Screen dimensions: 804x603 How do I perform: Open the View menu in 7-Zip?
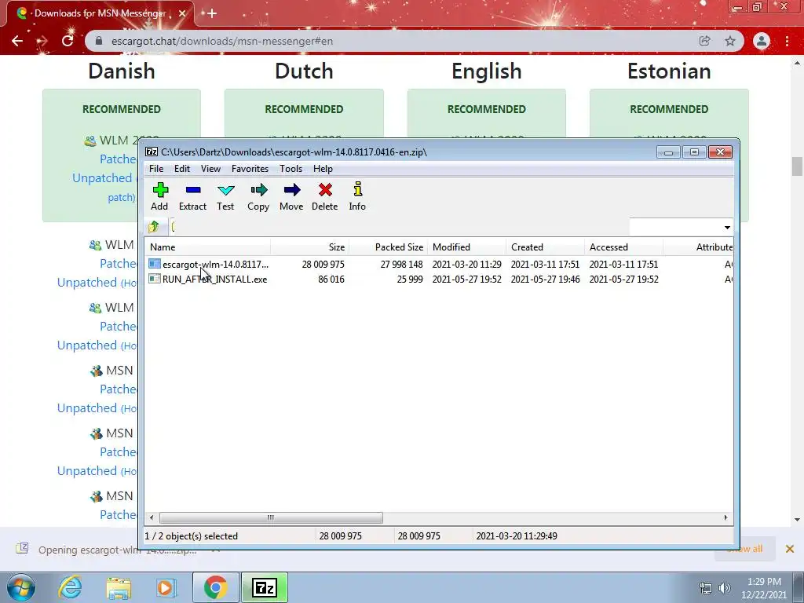pos(210,169)
